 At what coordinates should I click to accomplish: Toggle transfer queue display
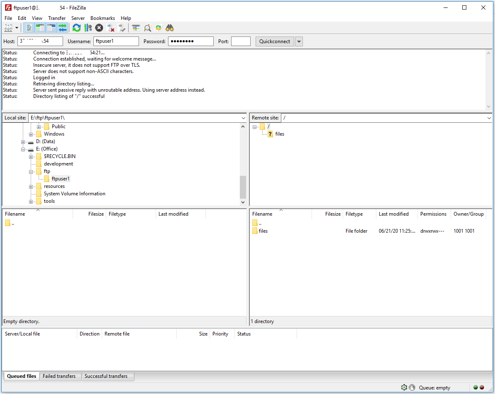click(x=63, y=28)
